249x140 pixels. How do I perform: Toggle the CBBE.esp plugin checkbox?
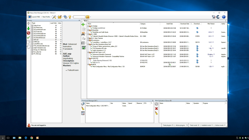point(33,42)
